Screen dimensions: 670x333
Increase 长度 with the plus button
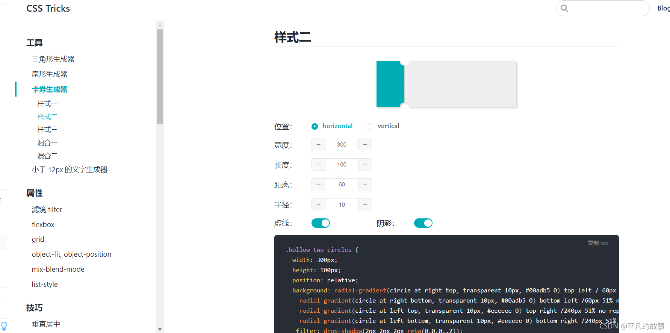(365, 165)
